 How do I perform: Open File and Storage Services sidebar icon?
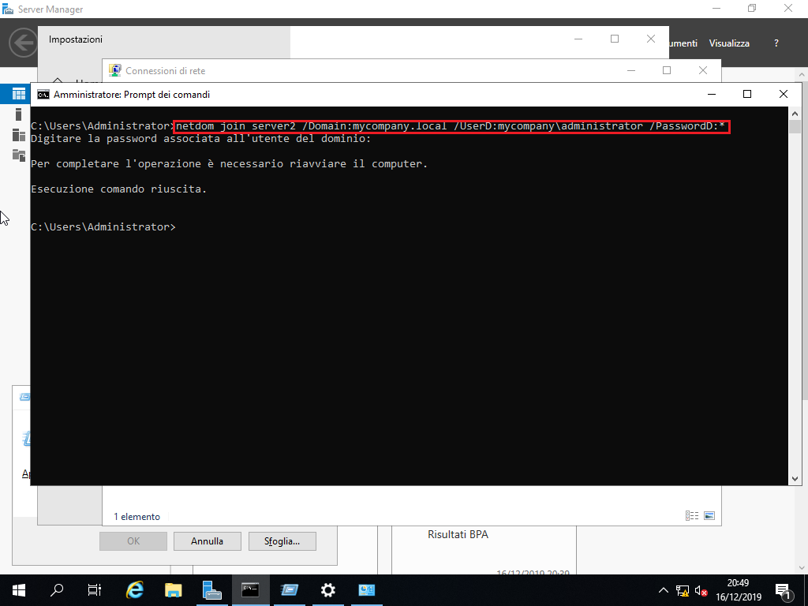[x=17, y=155]
